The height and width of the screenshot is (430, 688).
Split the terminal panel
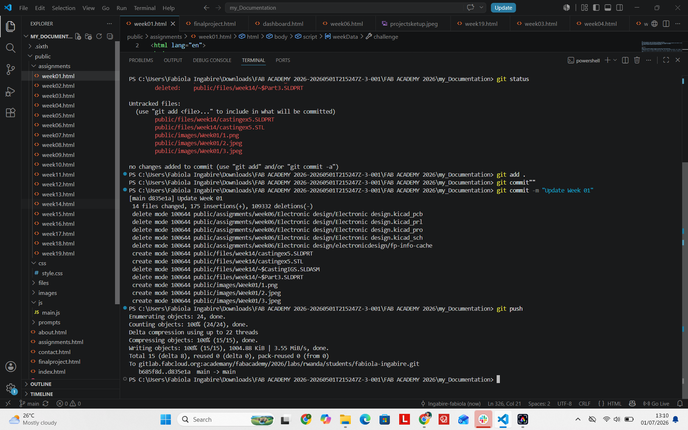(625, 60)
